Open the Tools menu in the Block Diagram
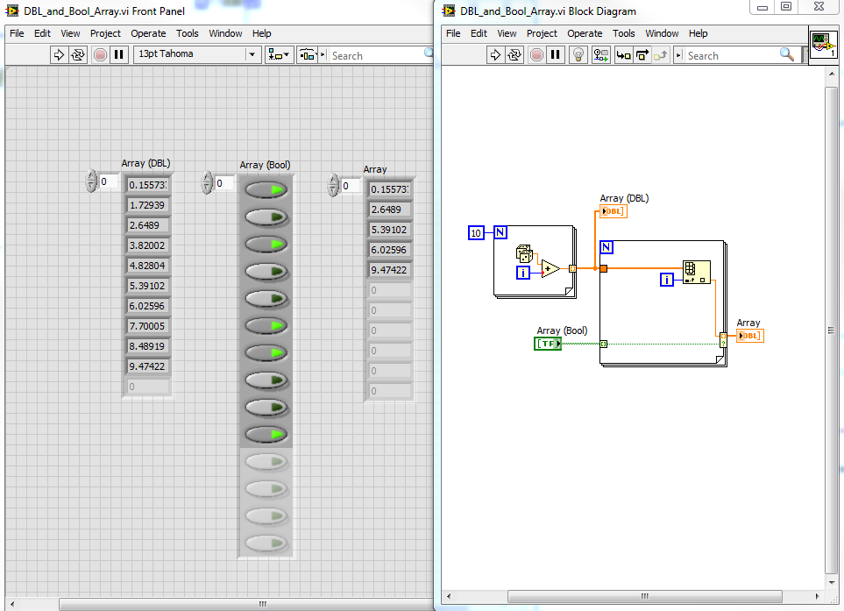This screenshot has height=611, width=844. click(624, 33)
